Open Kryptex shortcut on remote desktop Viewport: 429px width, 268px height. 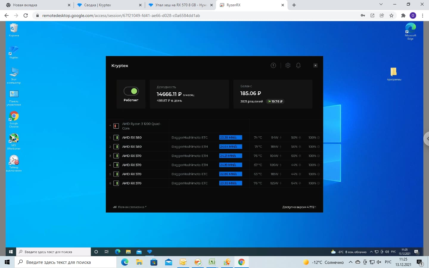pyautogui.click(x=14, y=52)
